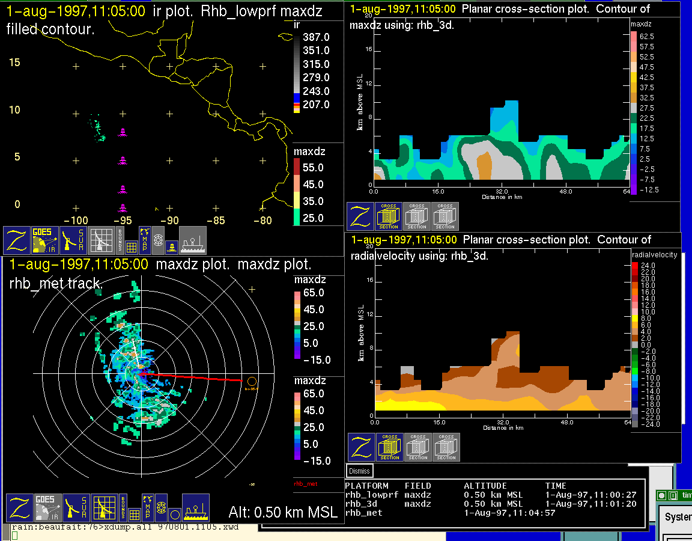Enable the grayed GOES IR icon in the maxdz plot toolbar

[x=47, y=508]
